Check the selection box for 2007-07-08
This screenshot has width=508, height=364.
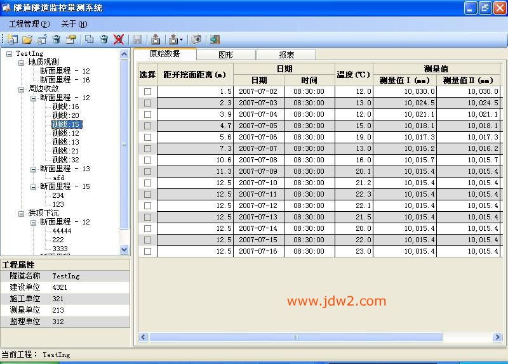[x=147, y=160]
